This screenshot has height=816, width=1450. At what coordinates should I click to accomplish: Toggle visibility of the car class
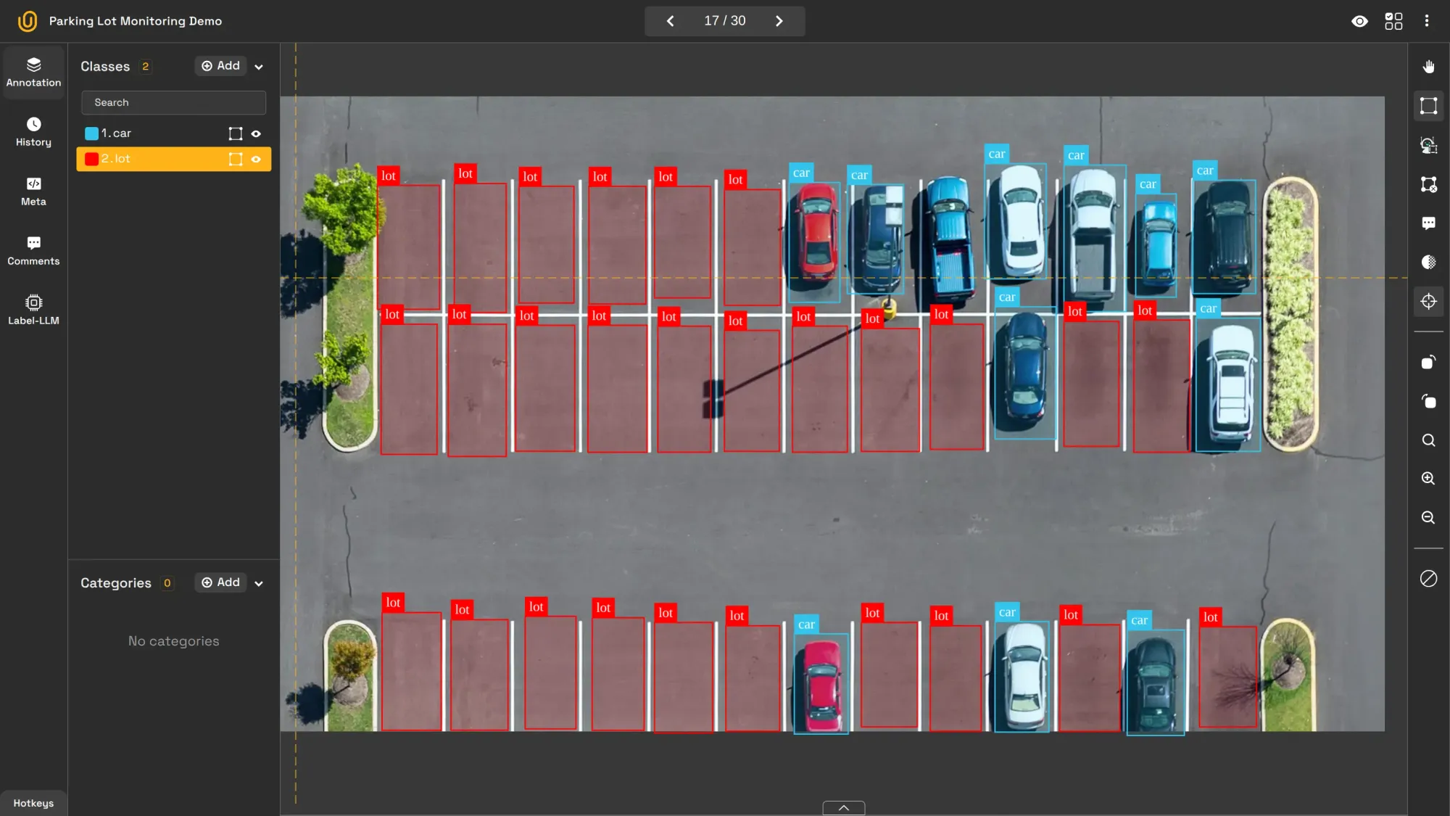pos(256,133)
